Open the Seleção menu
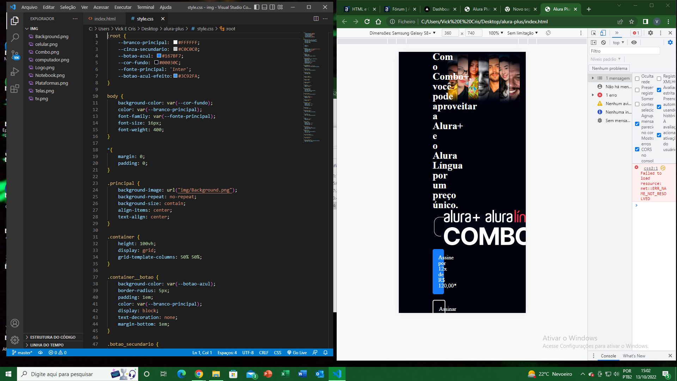Viewport: 677px width, 381px height. point(68,7)
